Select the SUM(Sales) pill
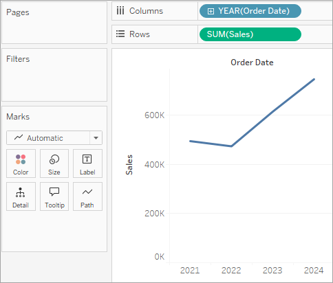The width and height of the screenshot is (333, 283). pos(250,34)
